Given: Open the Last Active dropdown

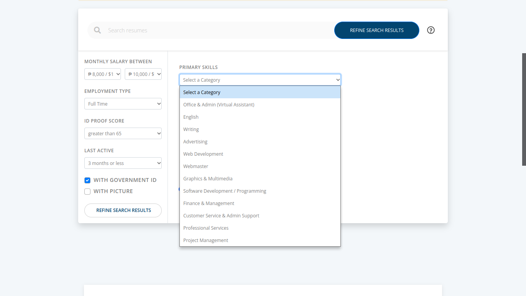Looking at the screenshot, I should pyautogui.click(x=123, y=163).
